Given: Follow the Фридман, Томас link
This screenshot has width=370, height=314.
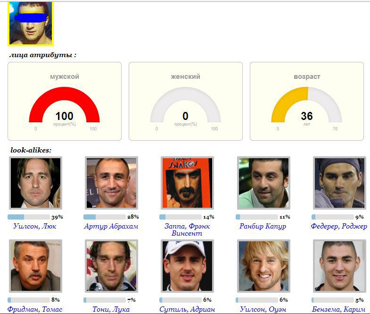Looking at the screenshot, I should pyautogui.click(x=35, y=309).
